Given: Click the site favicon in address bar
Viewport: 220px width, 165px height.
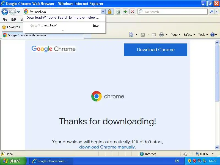Looking at the screenshot, I should 26,12.
